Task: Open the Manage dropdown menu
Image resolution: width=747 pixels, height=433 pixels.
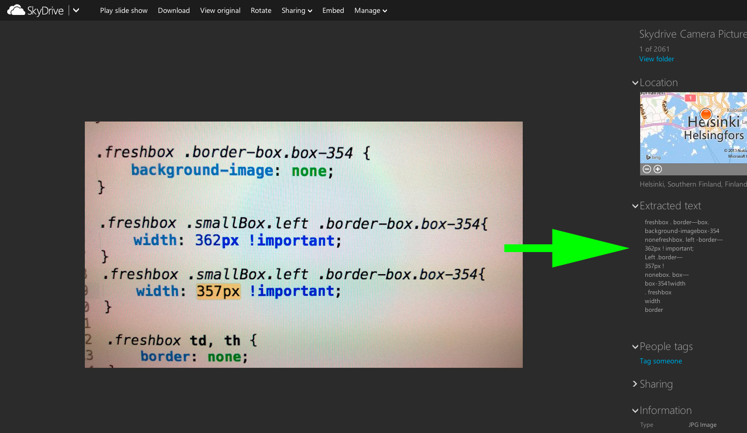Action: point(370,10)
